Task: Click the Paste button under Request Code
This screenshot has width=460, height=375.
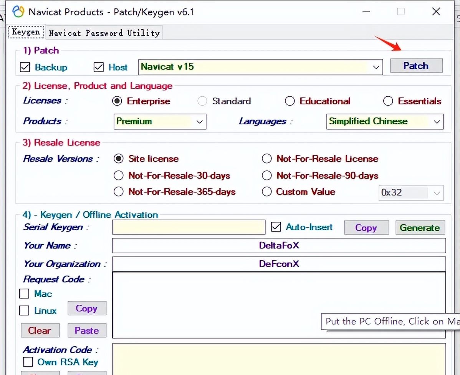Action: tap(87, 330)
